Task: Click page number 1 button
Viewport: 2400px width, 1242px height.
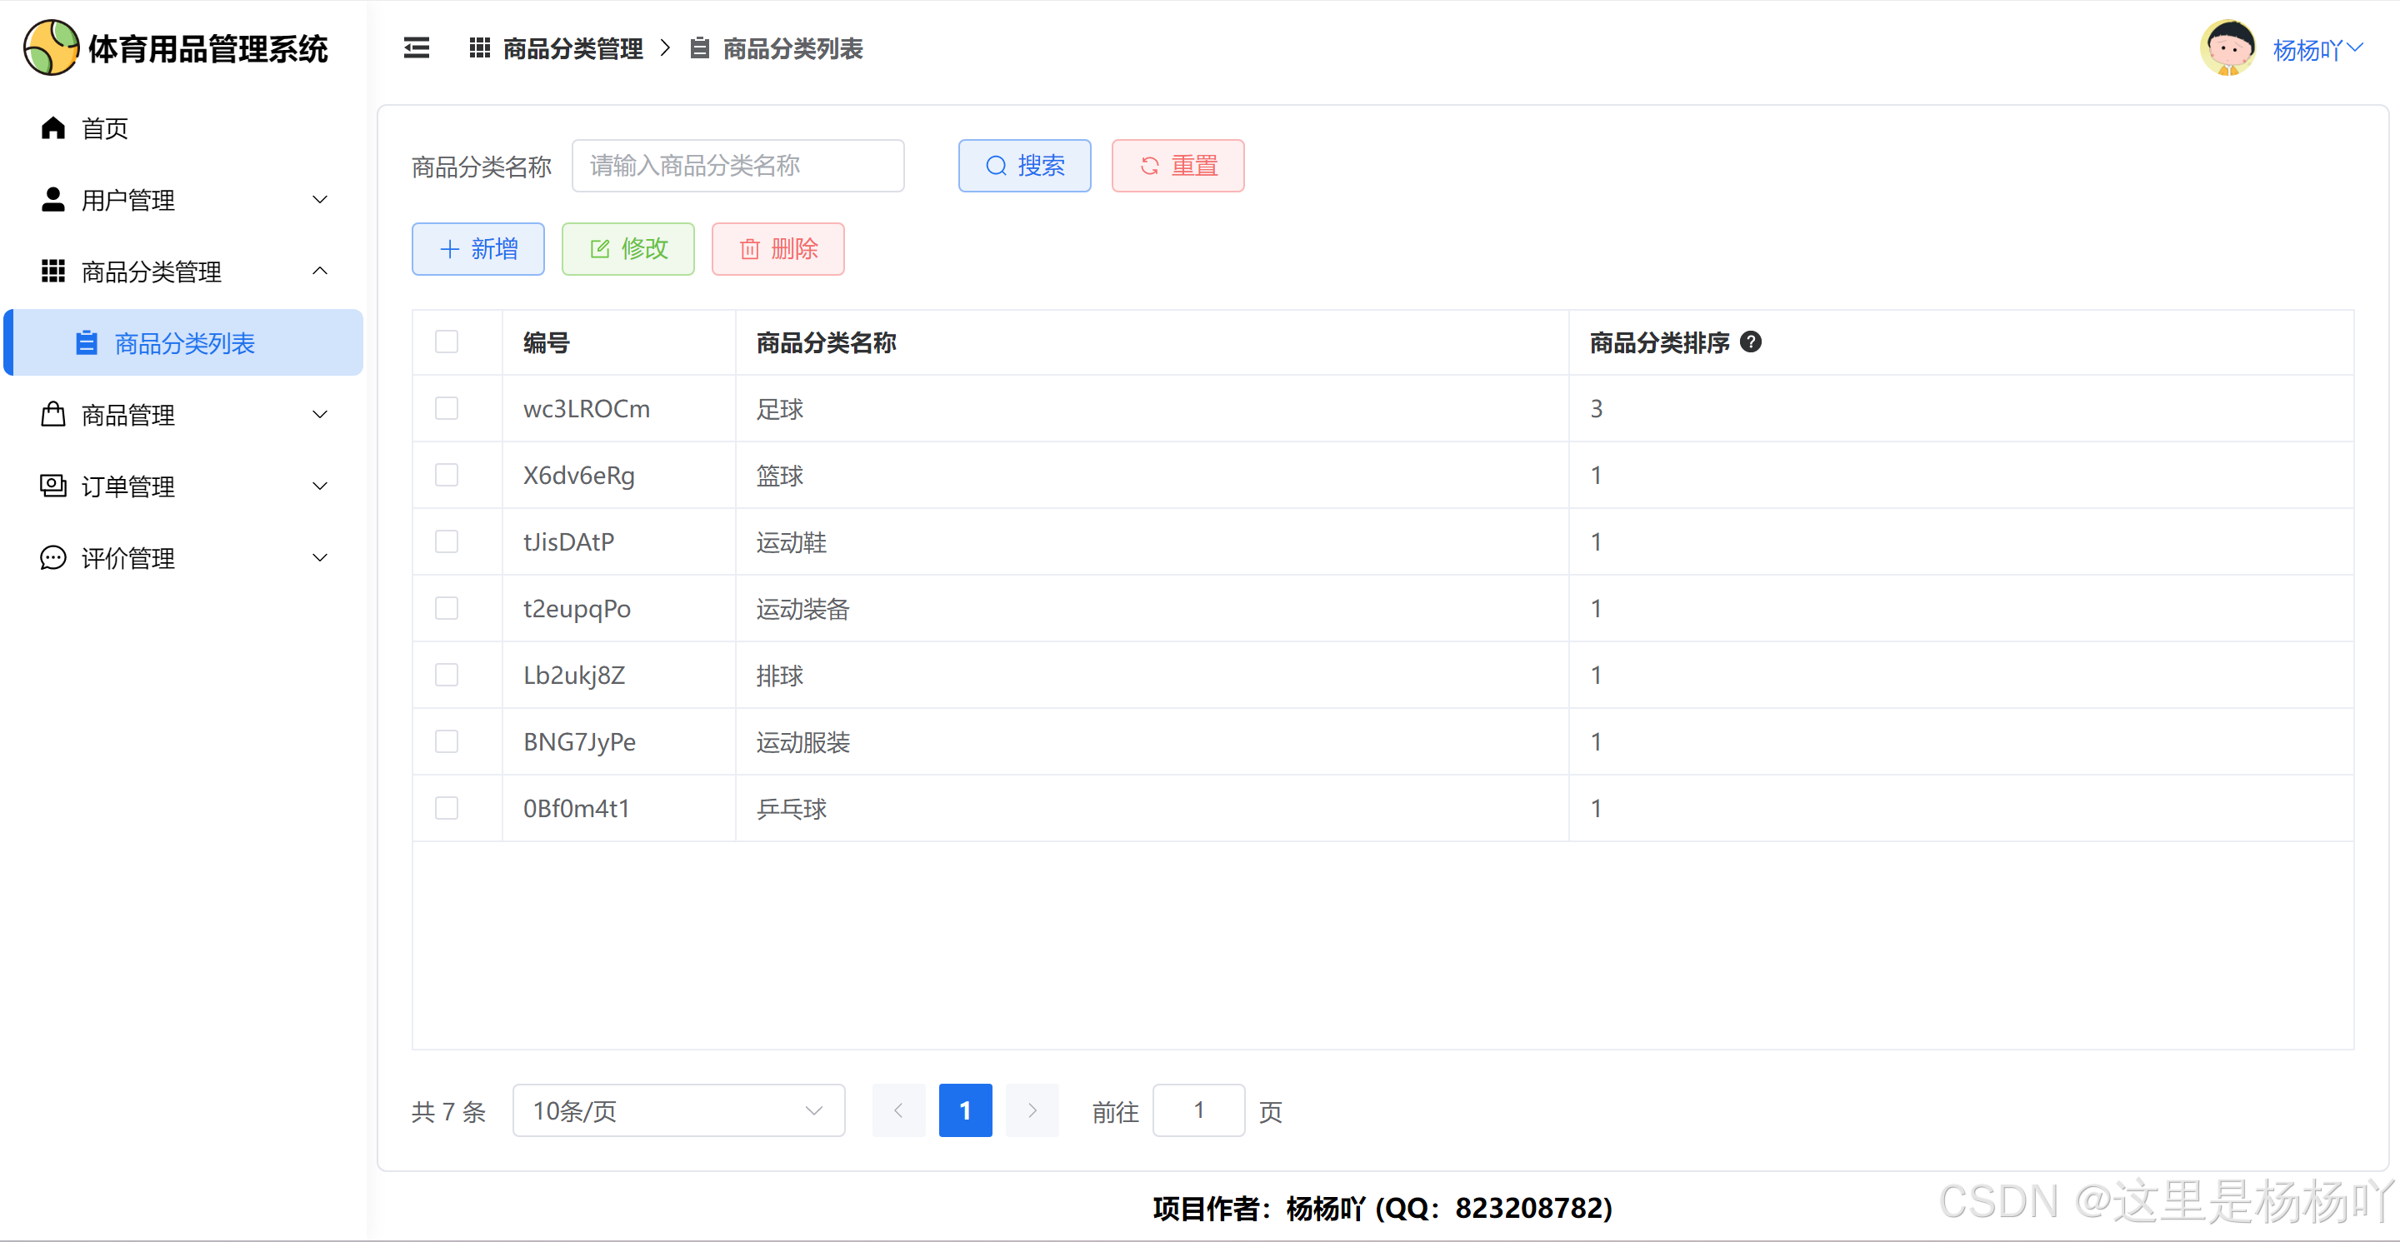Action: click(965, 1110)
